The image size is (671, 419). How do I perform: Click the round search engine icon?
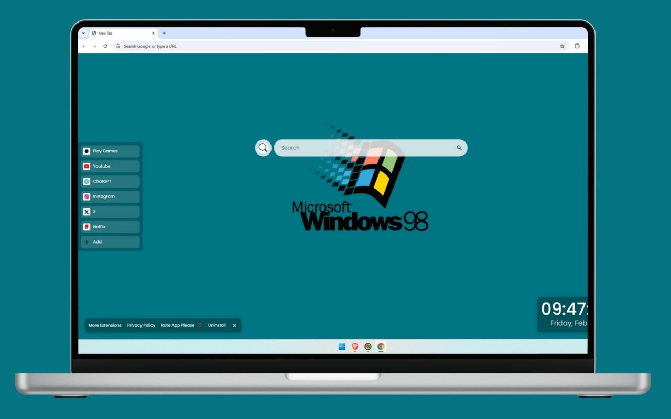pyautogui.click(x=263, y=148)
